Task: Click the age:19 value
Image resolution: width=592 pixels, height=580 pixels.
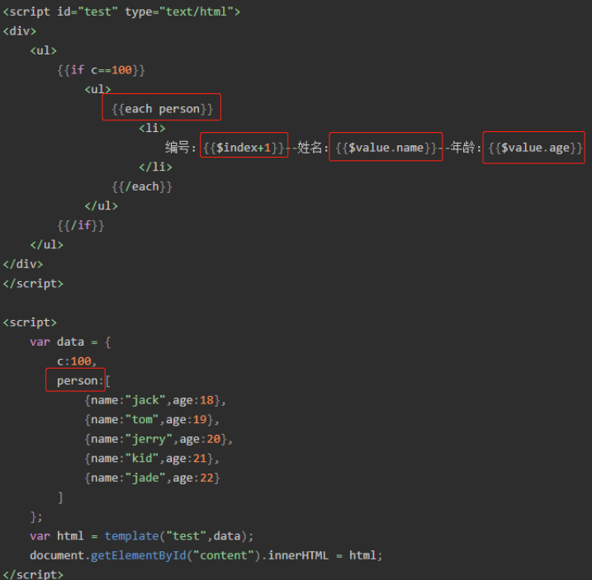Action: tap(187, 420)
